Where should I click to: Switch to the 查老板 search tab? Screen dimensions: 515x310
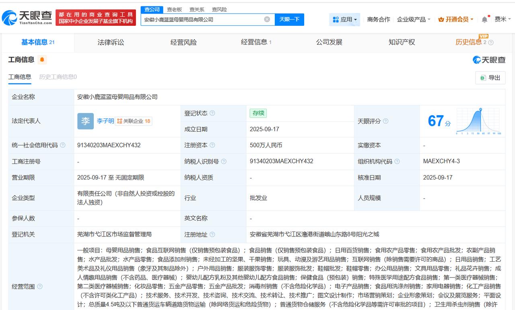pos(174,9)
